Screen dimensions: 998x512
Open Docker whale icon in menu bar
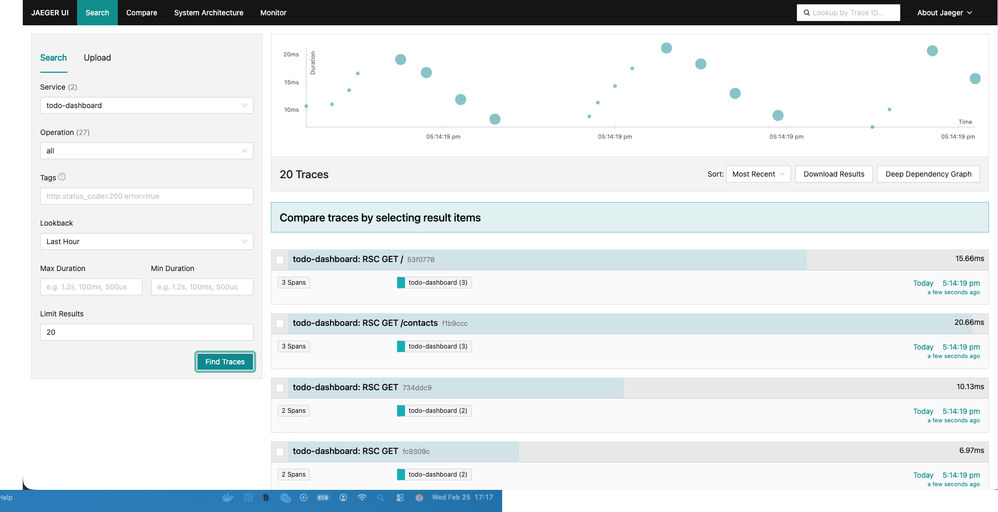(x=228, y=497)
